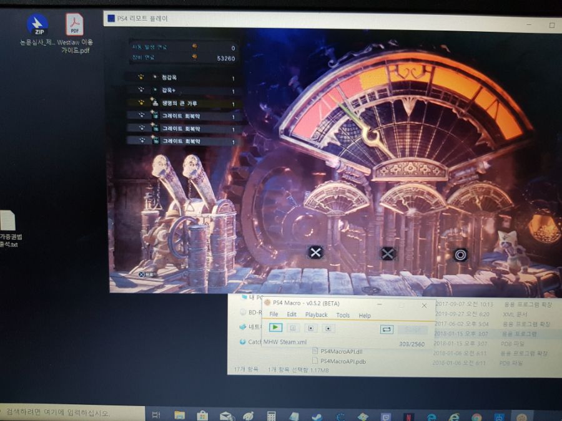Close the PS4 Macro window
Image resolution: width=562 pixels, height=421 pixels.
(424, 306)
